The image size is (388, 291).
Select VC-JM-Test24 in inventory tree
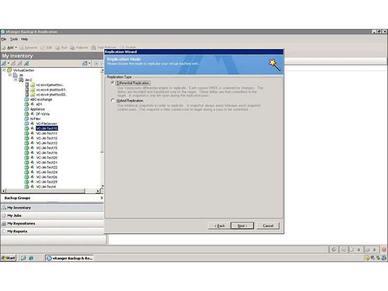click(47, 172)
